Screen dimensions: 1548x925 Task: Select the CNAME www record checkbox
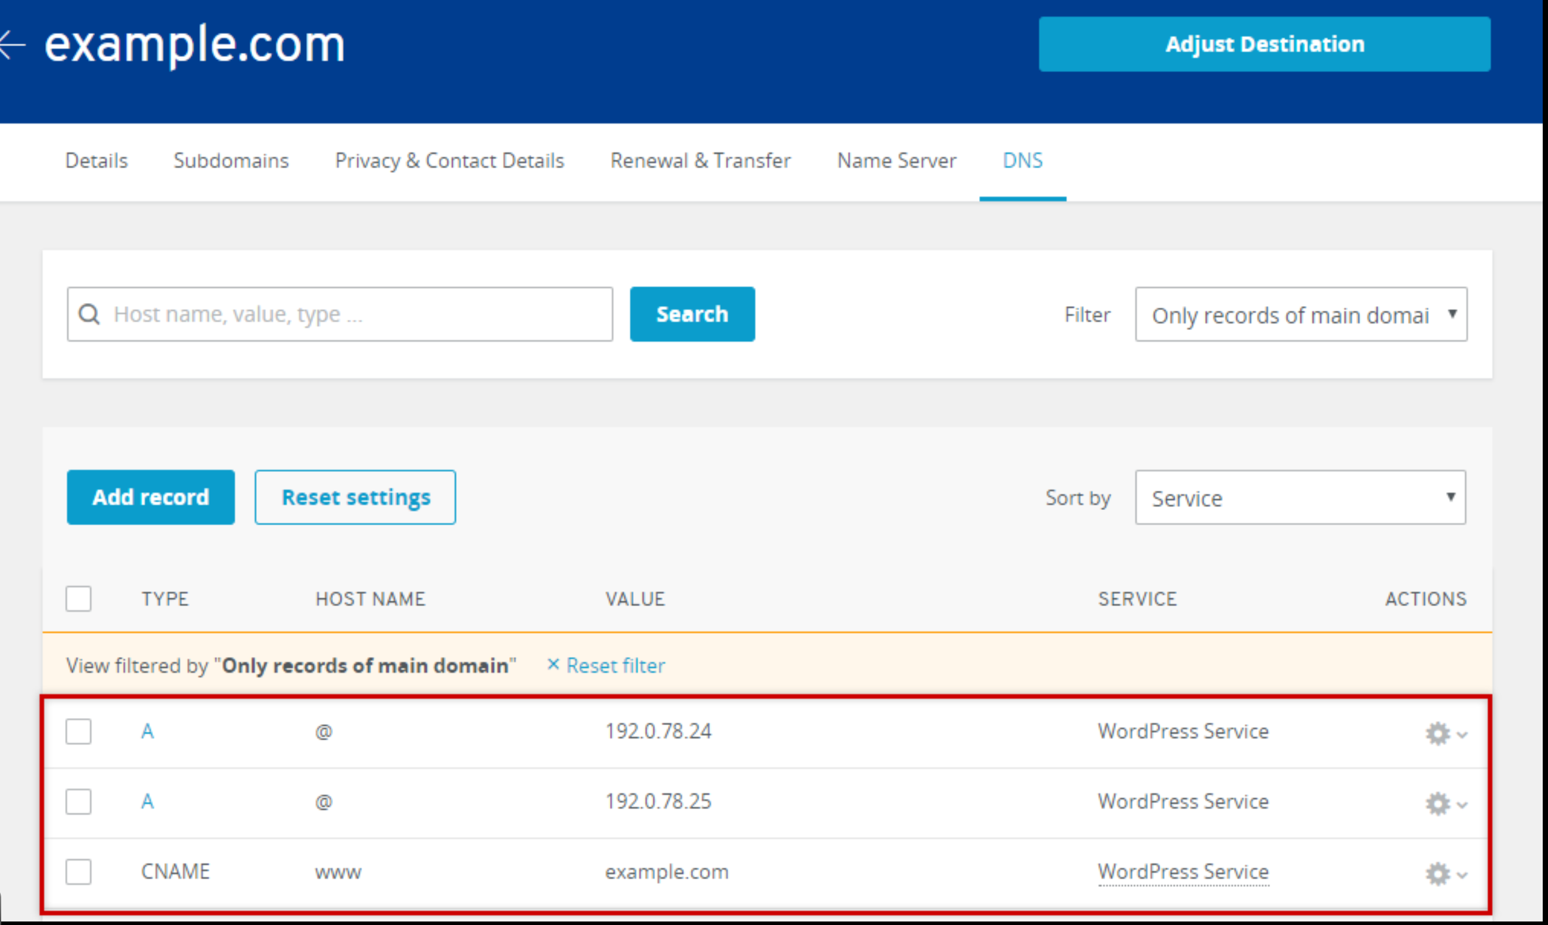(x=79, y=872)
